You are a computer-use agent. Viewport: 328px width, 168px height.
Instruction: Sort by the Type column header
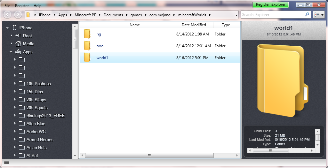click(226, 25)
